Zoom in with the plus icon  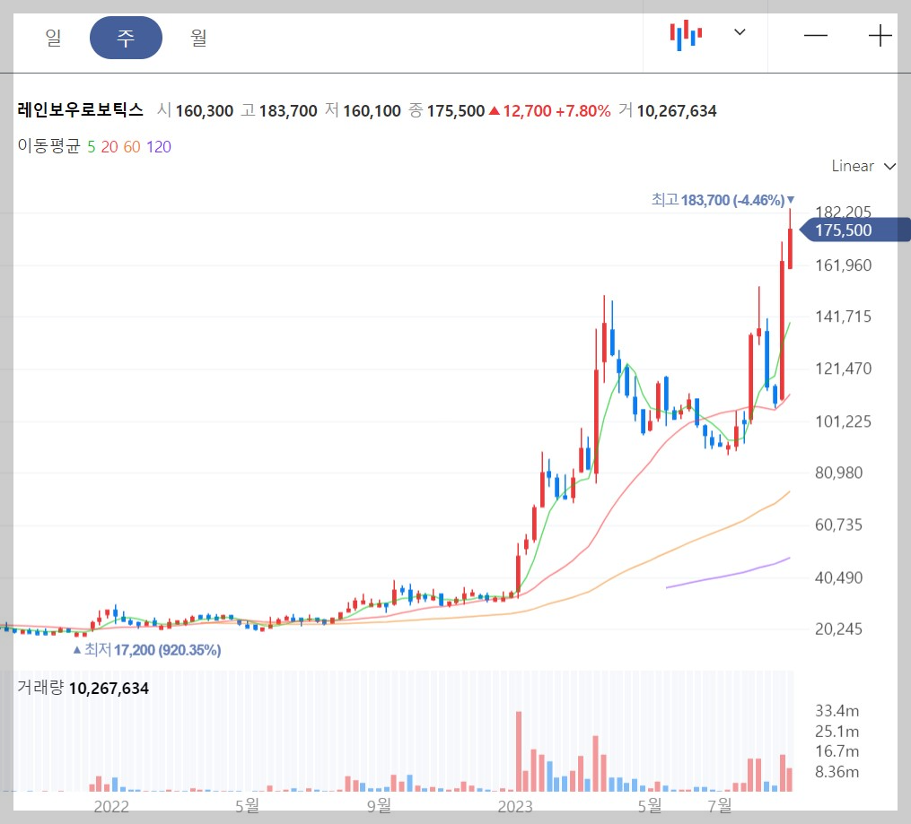880,36
